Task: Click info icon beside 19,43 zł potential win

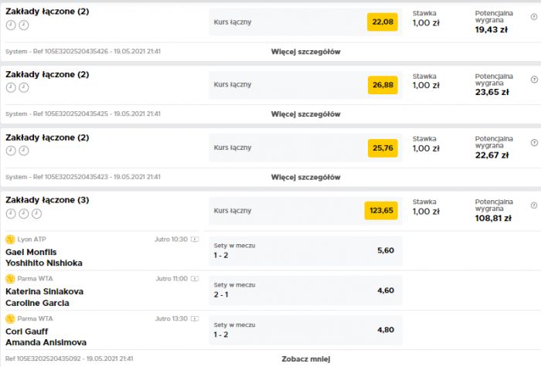Action: pos(534,16)
